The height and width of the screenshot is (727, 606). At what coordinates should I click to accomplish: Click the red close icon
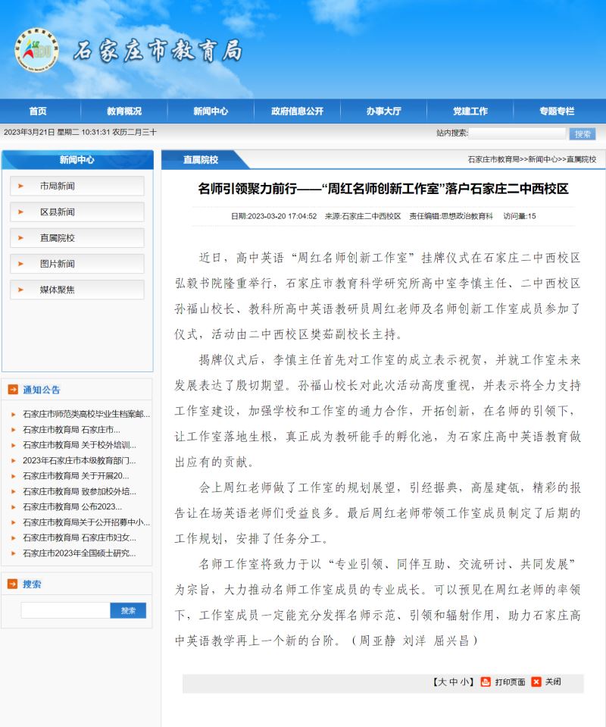[x=536, y=682]
